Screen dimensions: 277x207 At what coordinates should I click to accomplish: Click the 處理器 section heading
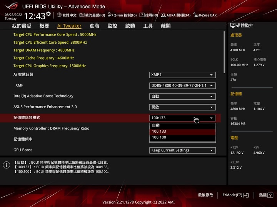pos(236,35)
